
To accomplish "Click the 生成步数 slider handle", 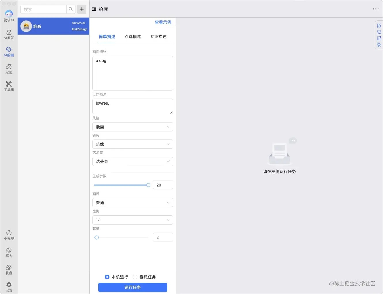I will pyautogui.click(x=148, y=185).
